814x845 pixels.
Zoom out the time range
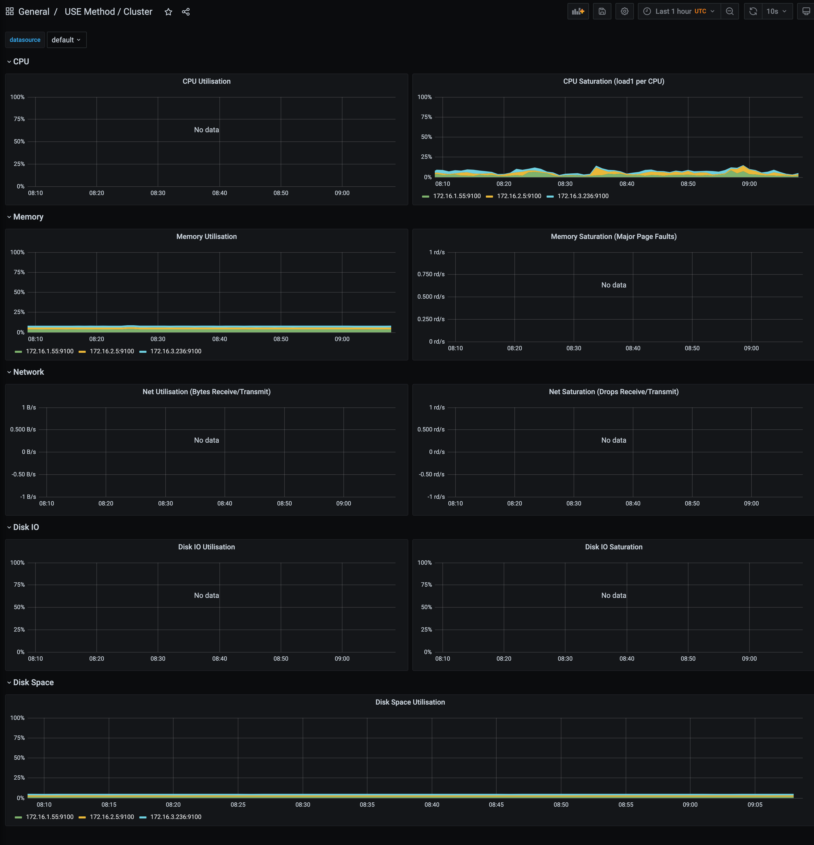pyautogui.click(x=730, y=12)
